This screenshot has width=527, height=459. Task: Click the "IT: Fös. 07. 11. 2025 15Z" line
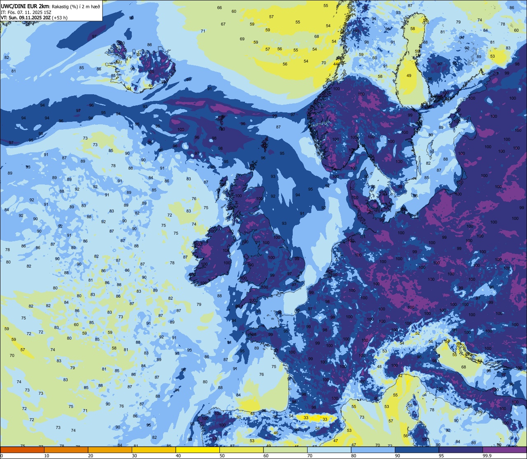pos(25,12)
